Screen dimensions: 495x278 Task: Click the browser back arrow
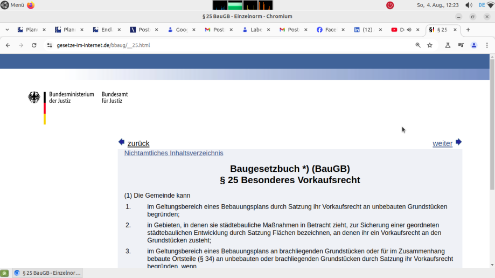point(8,45)
